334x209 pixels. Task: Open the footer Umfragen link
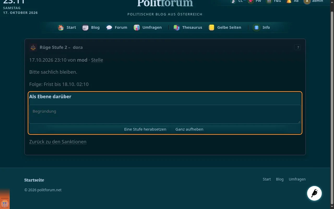click(x=297, y=179)
